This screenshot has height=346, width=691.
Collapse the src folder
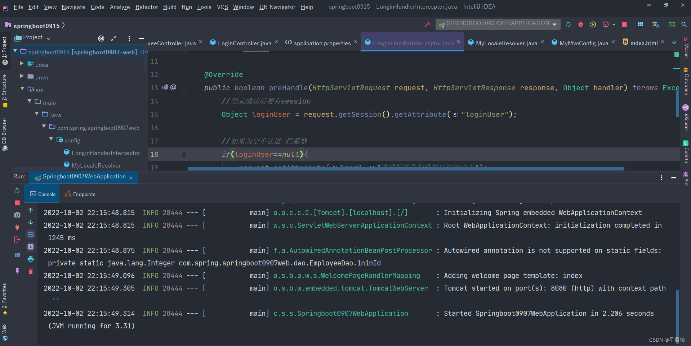point(22,89)
